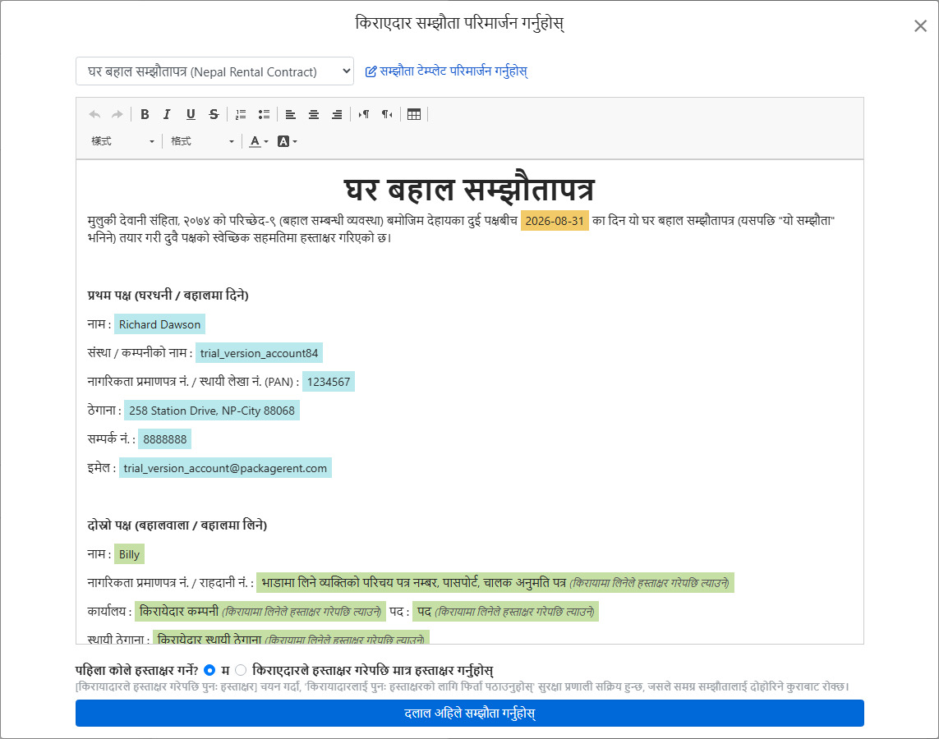Open the contract template selector dropdown

tap(214, 71)
